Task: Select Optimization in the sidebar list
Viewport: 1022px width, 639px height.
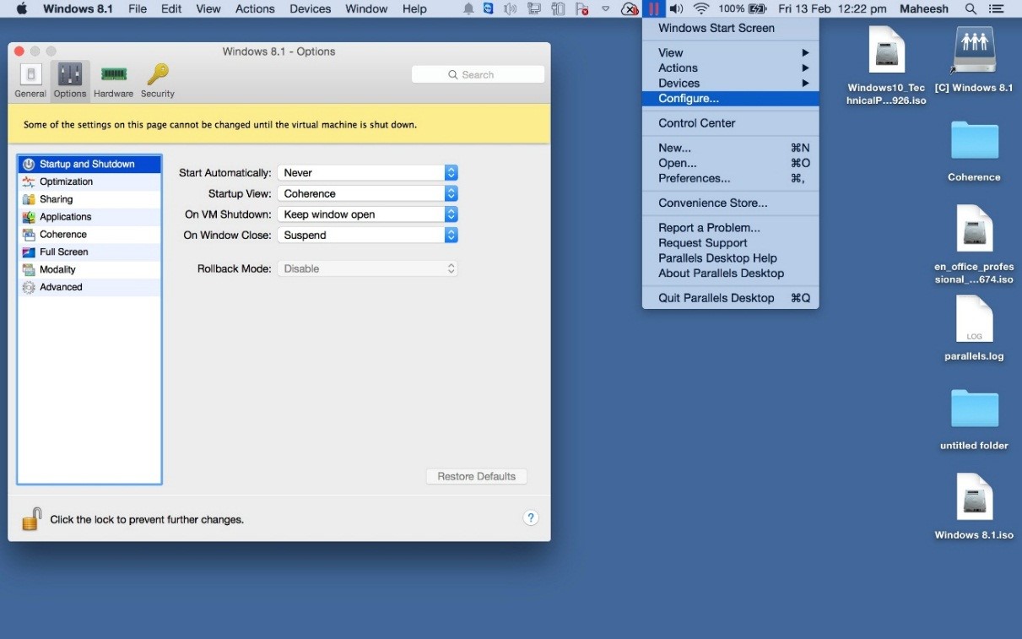Action: pos(89,181)
